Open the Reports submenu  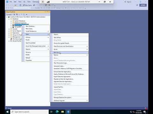[x=36, y=49]
